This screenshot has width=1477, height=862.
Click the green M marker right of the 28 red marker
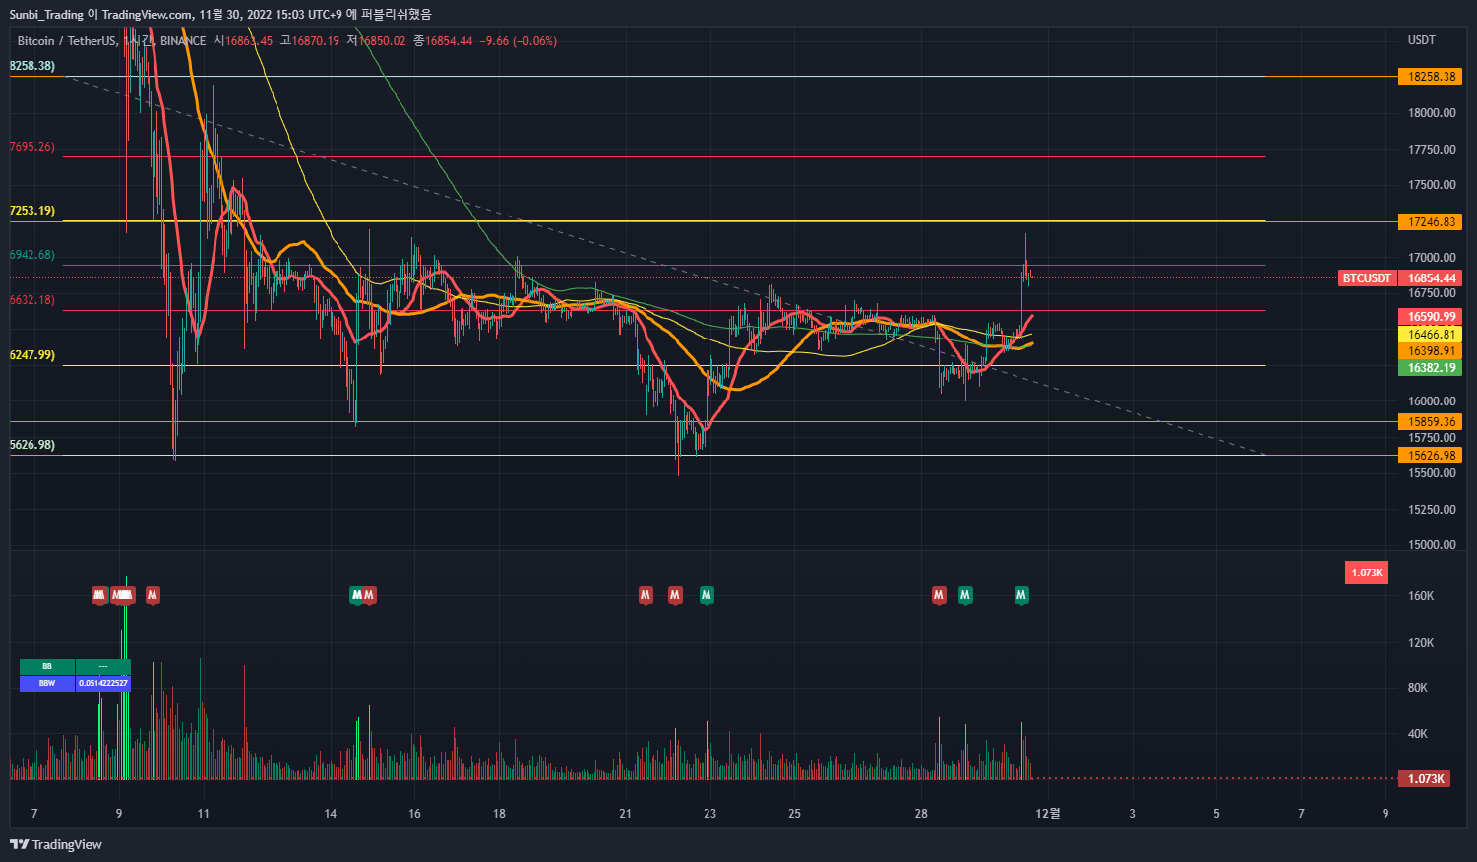pos(965,595)
